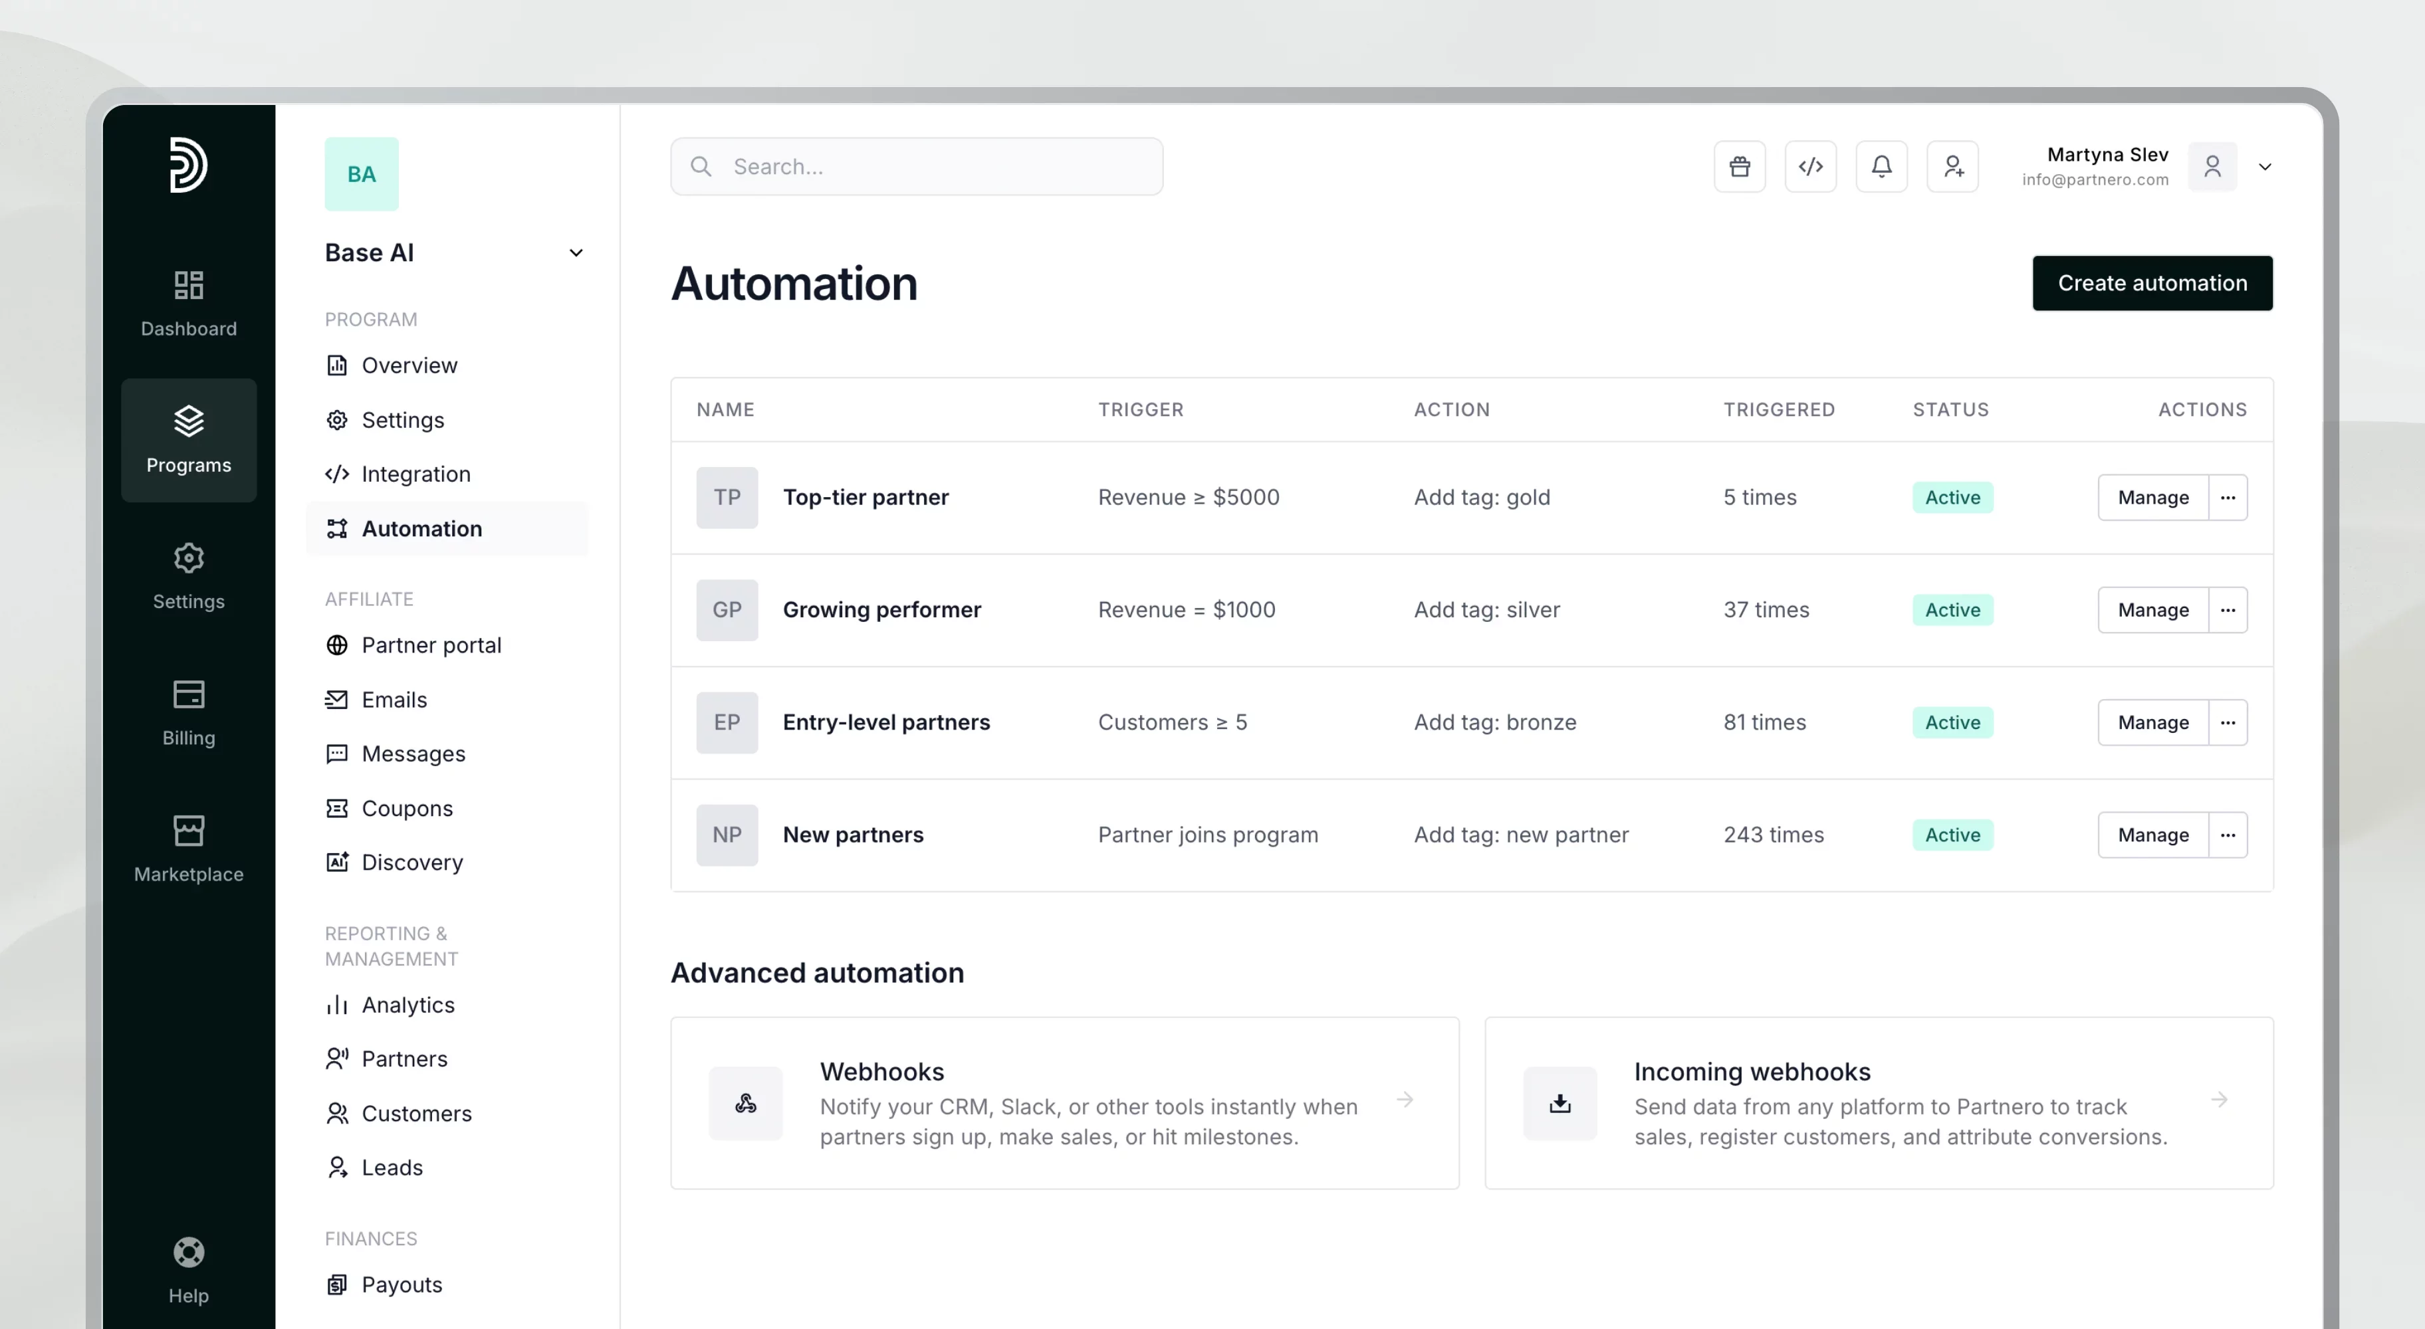Click the Create automation button
This screenshot has height=1329, width=2425.
click(2151, 283)
